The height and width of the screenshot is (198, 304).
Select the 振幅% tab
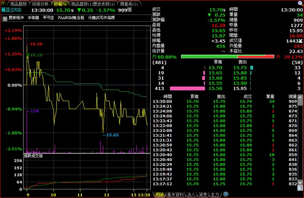(60, 4)
